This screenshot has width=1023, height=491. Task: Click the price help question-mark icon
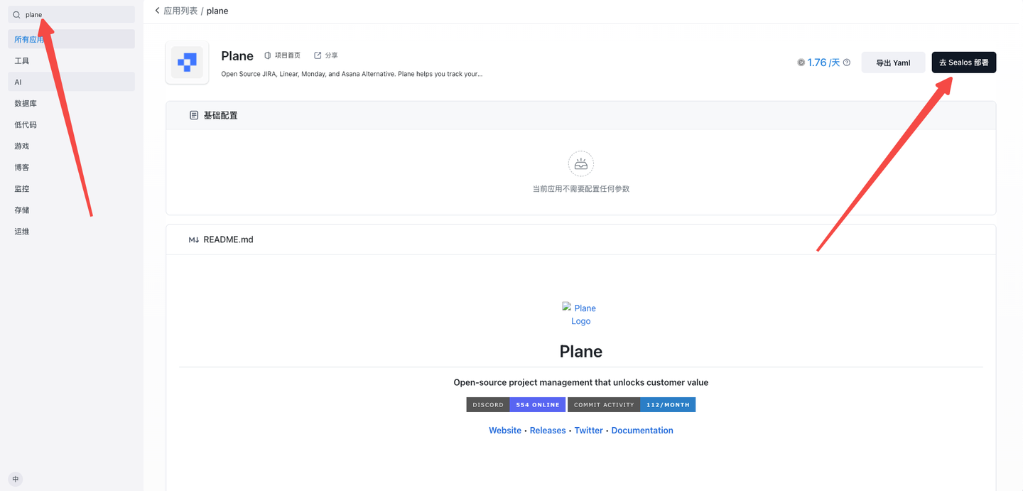[846, 63]
